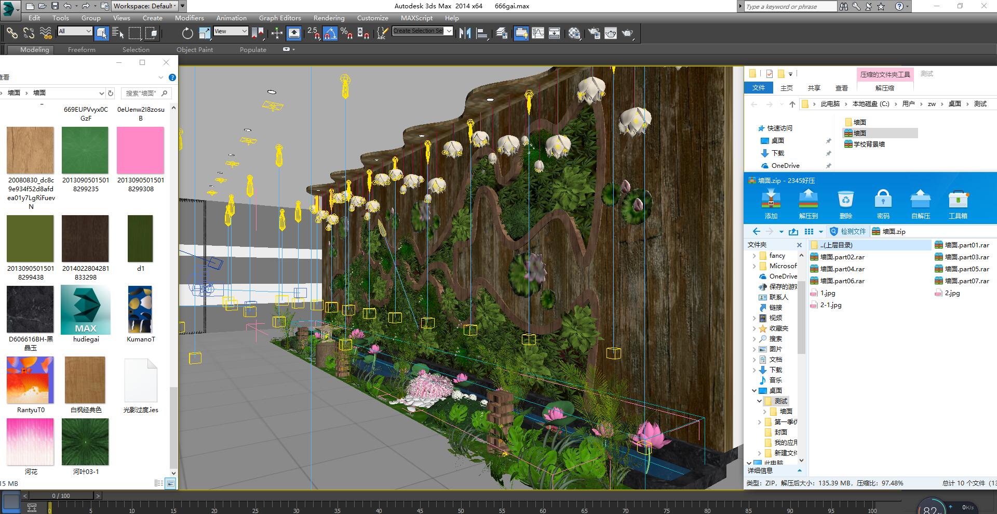Click the Save File icon in quick access
This screenshot has height=514, width=997.
pos(55,6)
